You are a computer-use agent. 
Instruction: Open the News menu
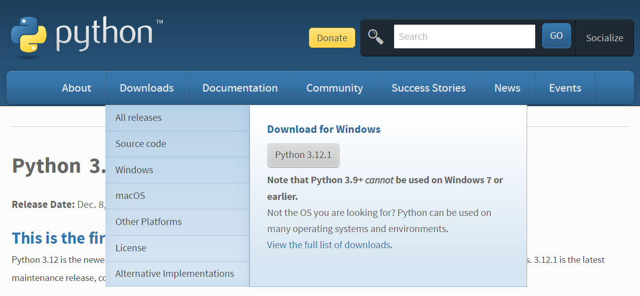click(507, 88)
